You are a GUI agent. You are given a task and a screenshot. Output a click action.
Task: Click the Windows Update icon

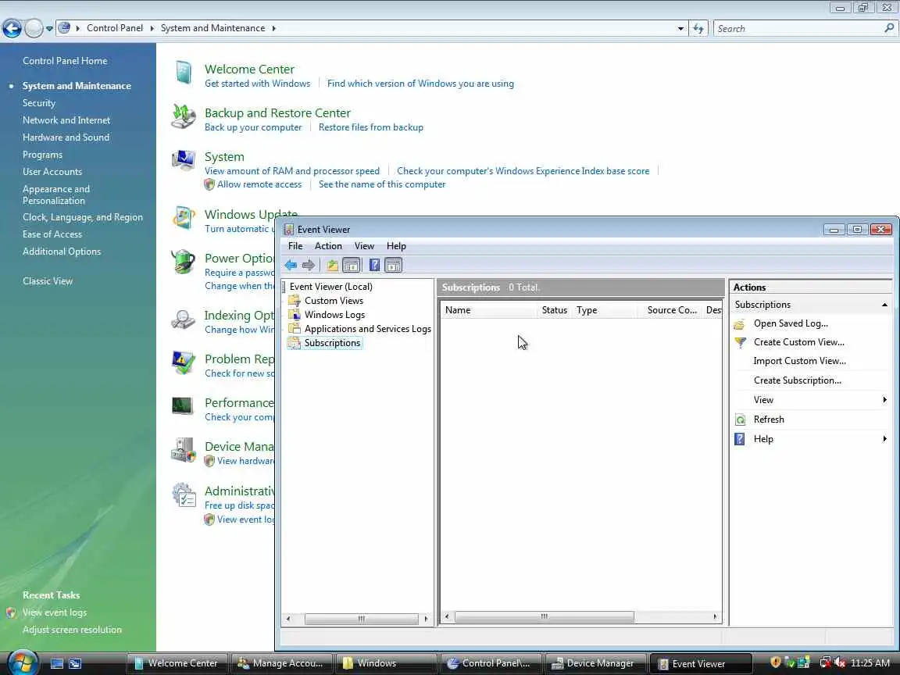pos(184,218)
